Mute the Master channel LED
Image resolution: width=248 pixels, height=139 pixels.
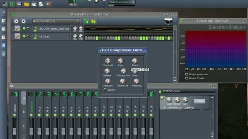(15, 115)
